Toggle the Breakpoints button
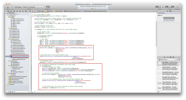The width and height of the screenshot is (186, 100). [48, 7]
